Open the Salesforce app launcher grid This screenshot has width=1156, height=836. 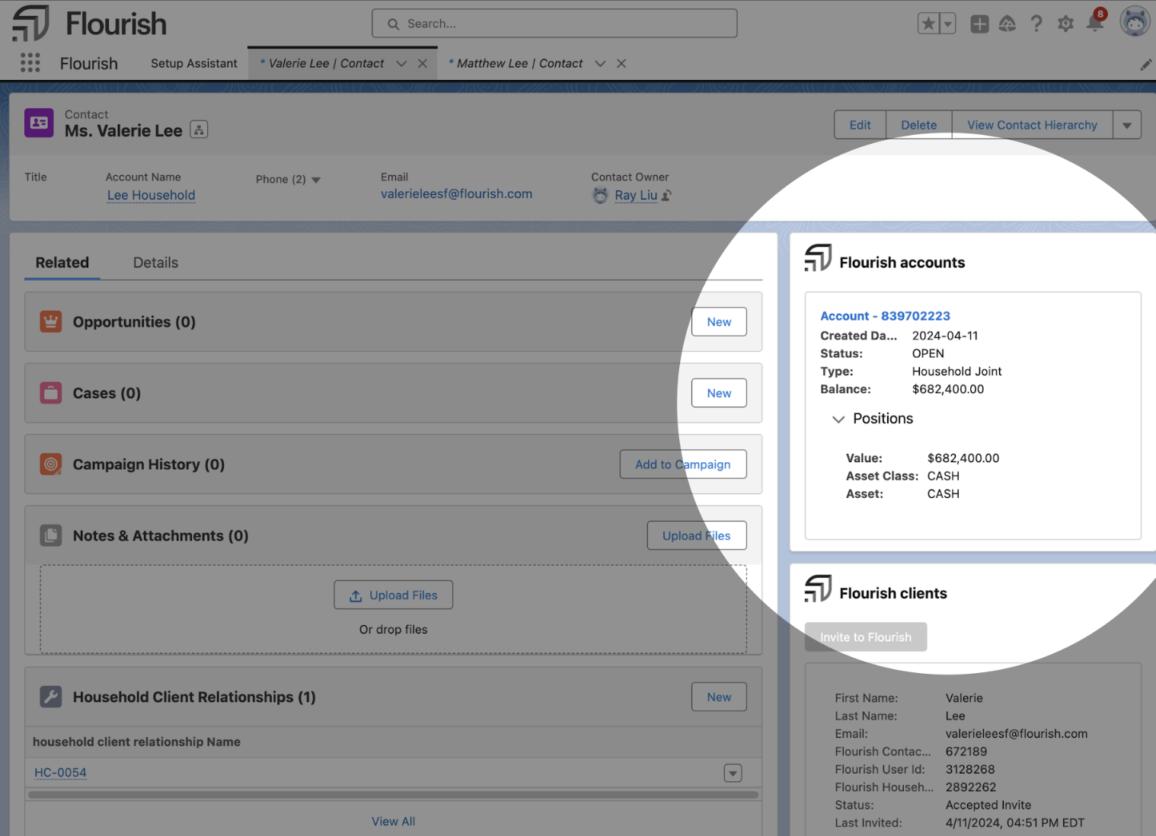point(30,62)
